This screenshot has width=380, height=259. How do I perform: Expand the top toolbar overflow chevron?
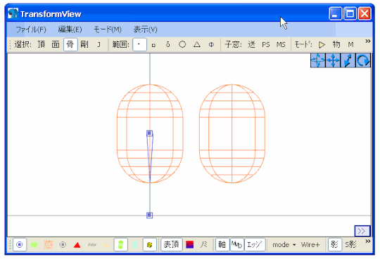[x=367, y=41]
